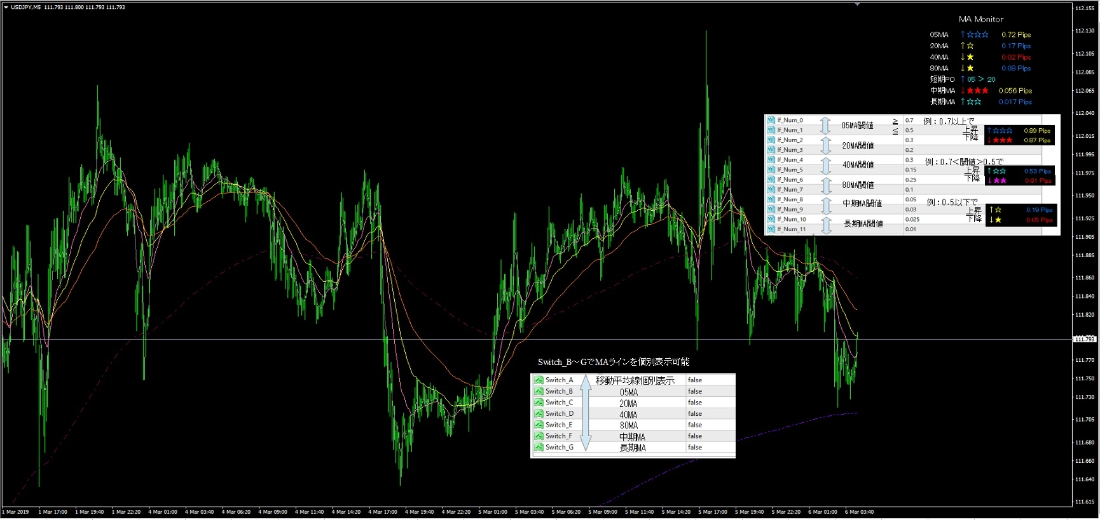
Task: Select the If_Num_1 value 0.5
Action: click(x=909, y=130)
